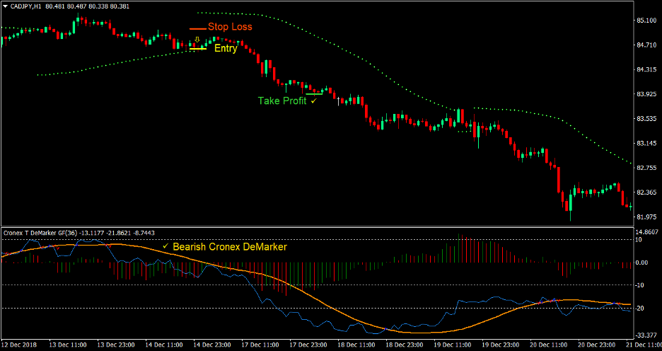Select the Stop Loss text object
Screen dimensions: 662x351
point(230,27)
